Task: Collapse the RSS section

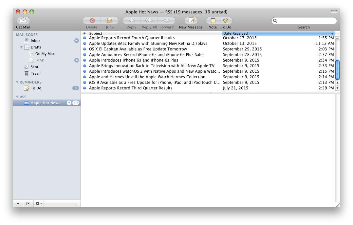Action: 17,97
